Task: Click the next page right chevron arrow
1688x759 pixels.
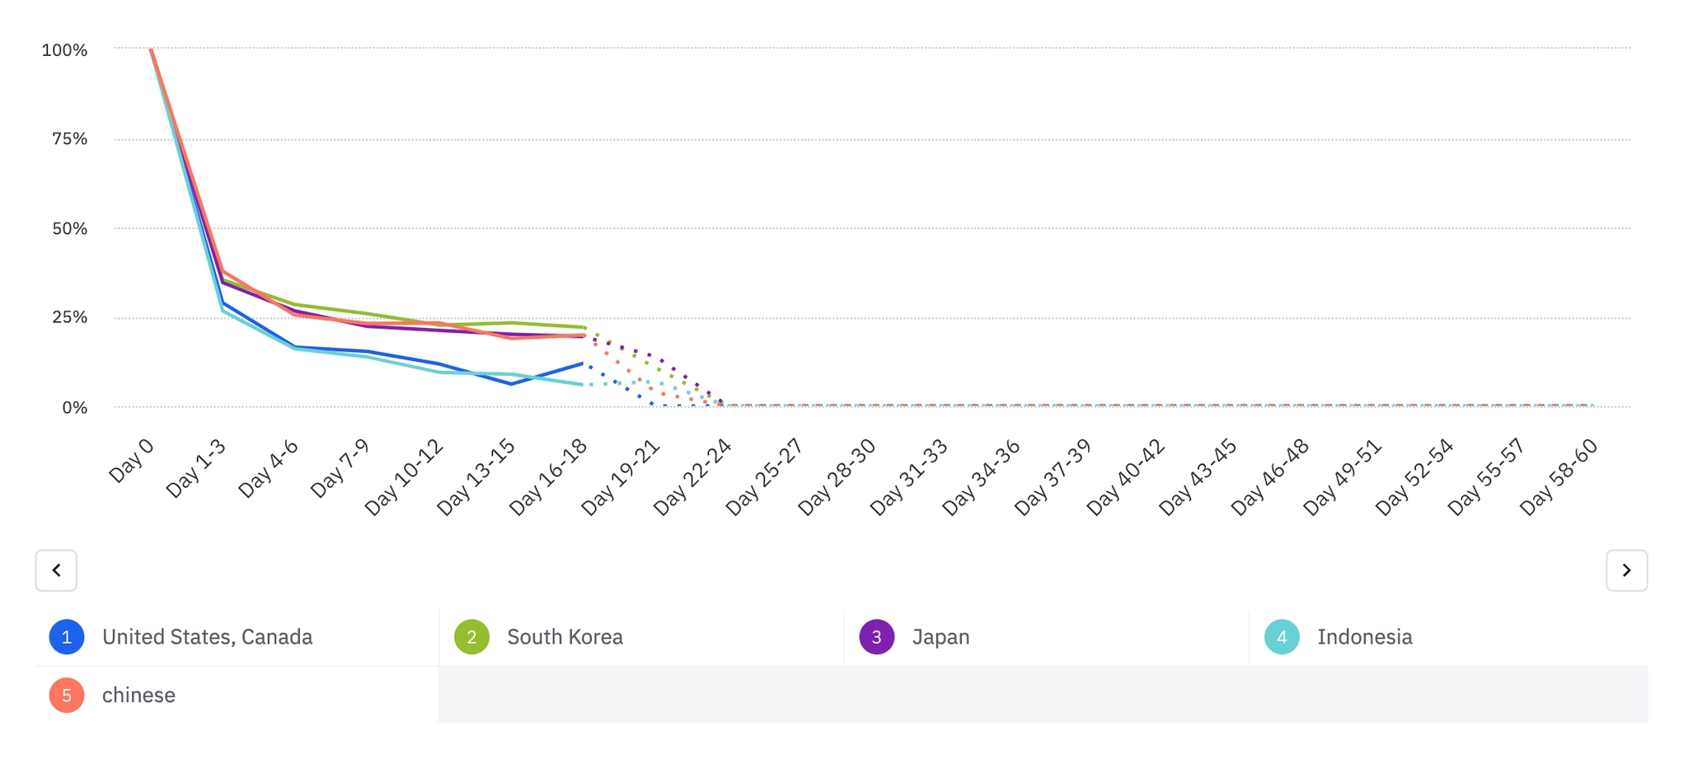Action: [x=1626, y=570]
